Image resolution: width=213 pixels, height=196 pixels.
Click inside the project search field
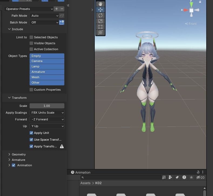pos(121,177)
